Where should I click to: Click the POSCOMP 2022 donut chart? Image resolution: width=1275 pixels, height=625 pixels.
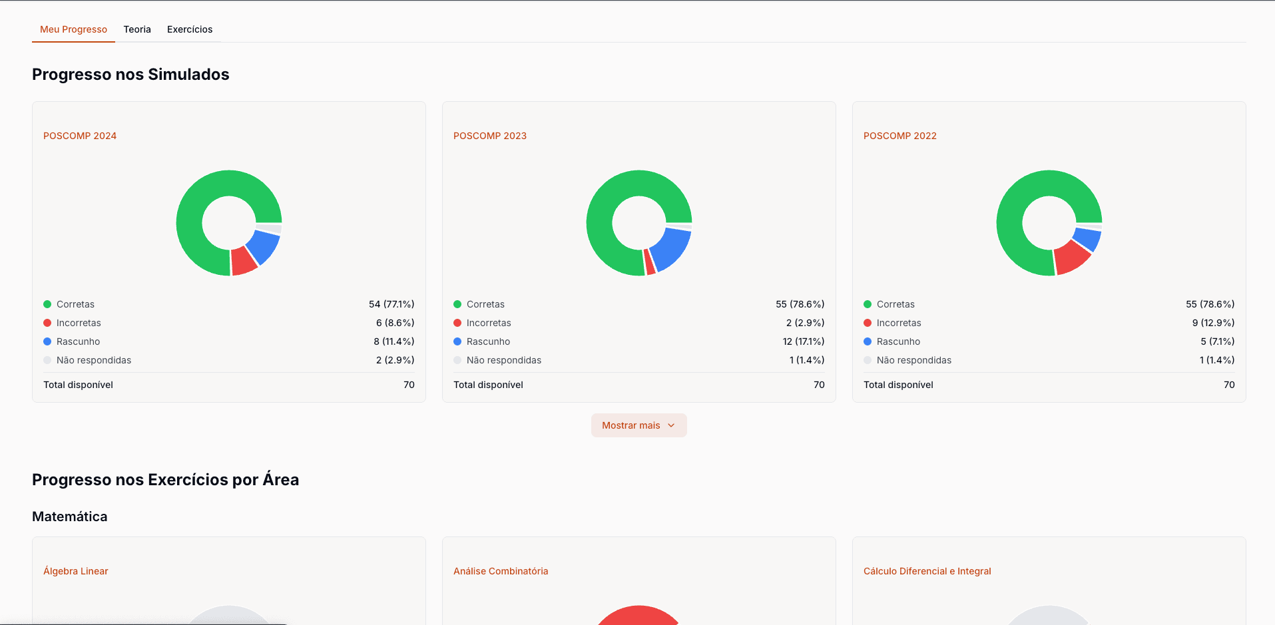click(1049, 223)
